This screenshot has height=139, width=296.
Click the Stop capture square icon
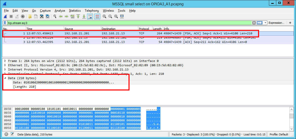(x=11, y=16)
